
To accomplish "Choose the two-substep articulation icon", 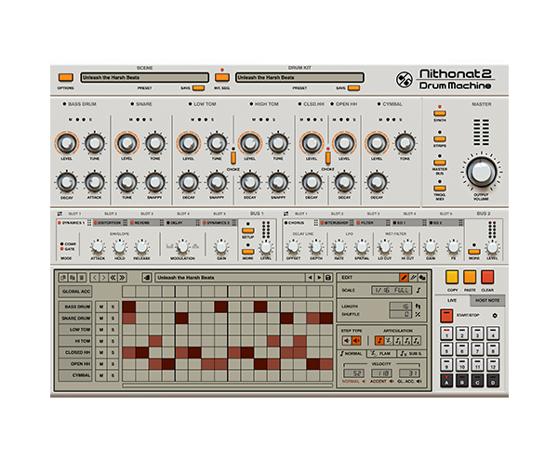I will tap(398, 341).
